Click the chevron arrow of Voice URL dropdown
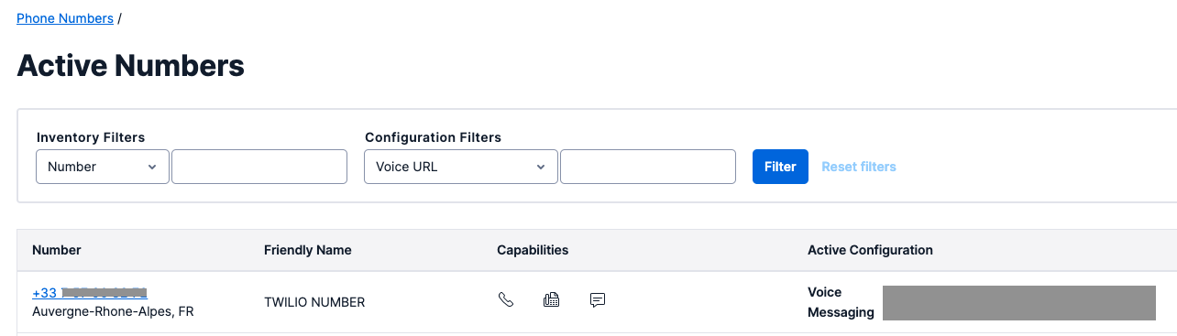This screenshot has height=336, width=1177. coord(541,167)
